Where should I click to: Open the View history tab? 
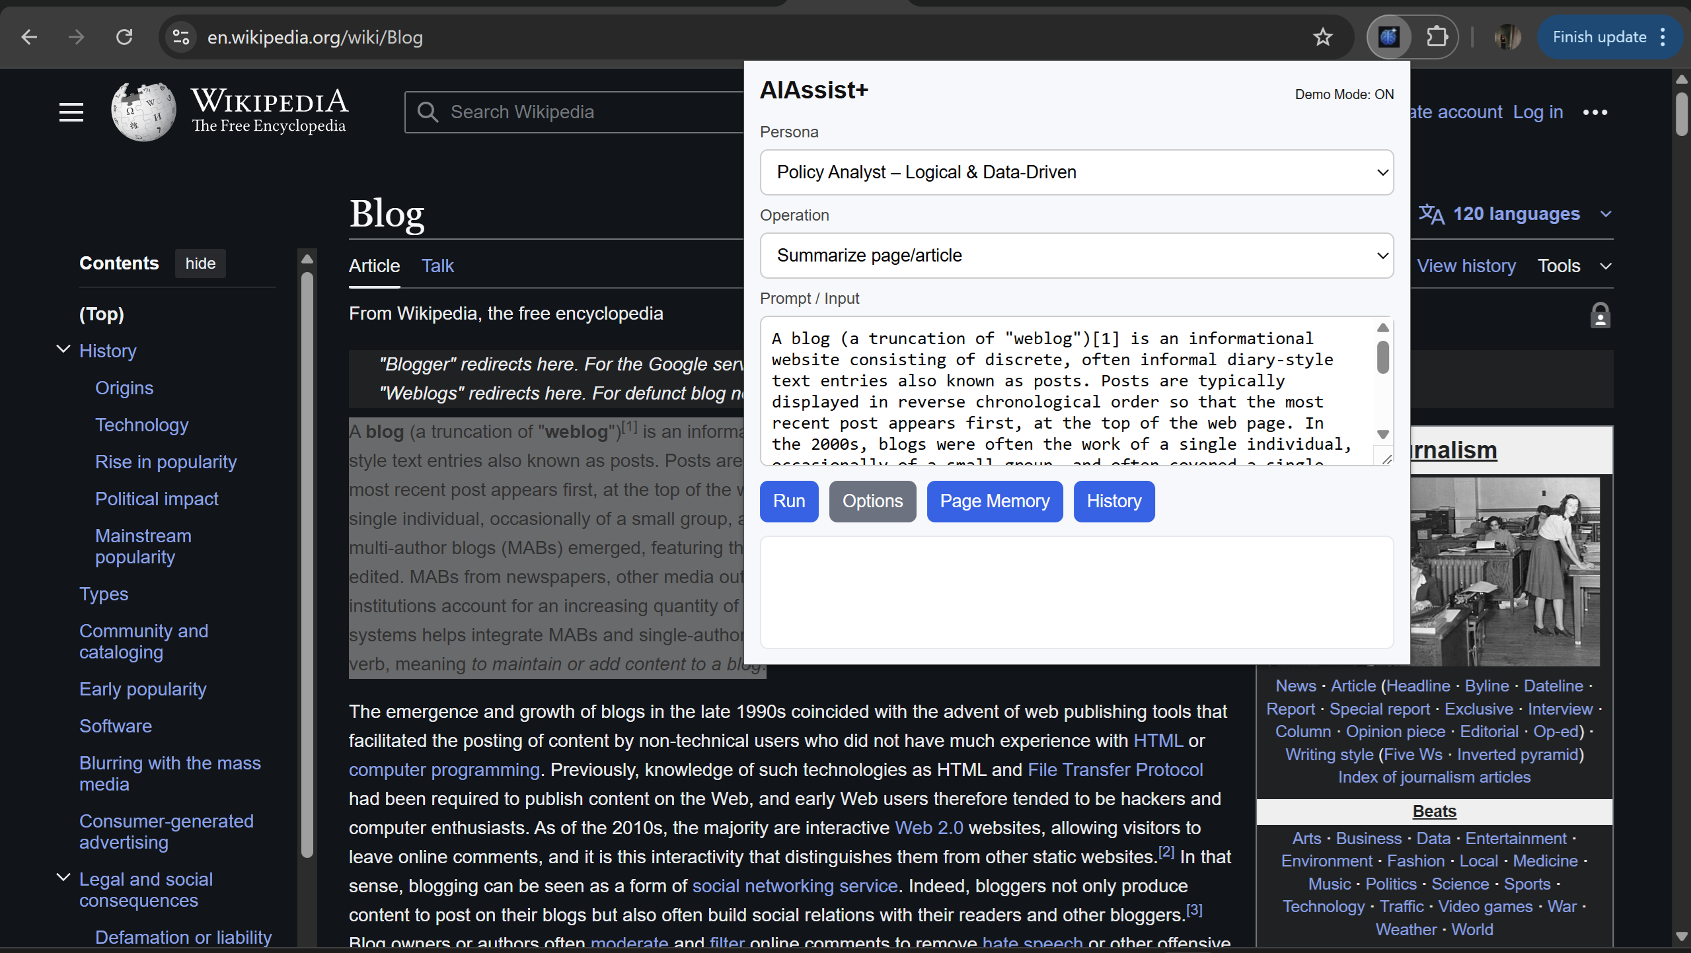(x=1466, y=265)
